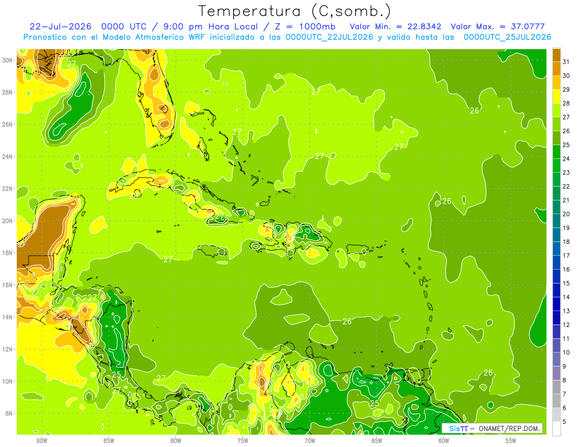Click the 80W longitude axis label
Viewport: 579px width, 447px height.
pyautogui.click(x=176, y=441)
